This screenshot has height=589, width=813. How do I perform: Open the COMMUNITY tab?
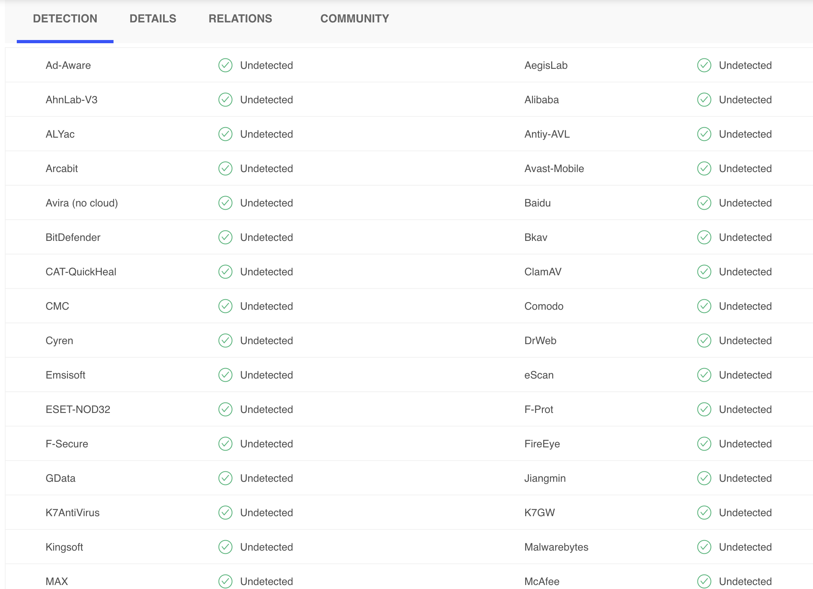(x=355, y=19)
